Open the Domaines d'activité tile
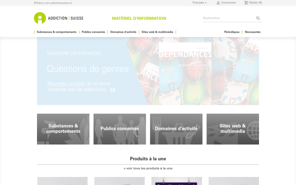This screenshot has width=296, height=185. point(176,129)
